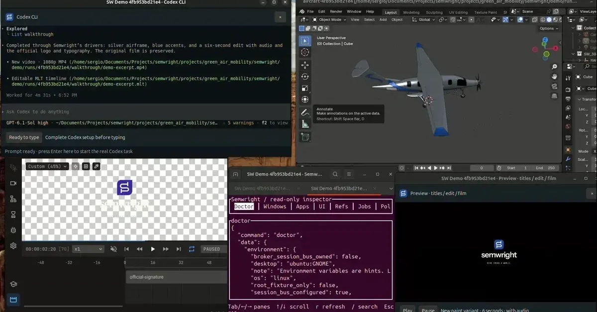The height and width of the screenshot is (312, 597).
Task: Select the Blender Rotate tool
Action: [x=305, y=77]
